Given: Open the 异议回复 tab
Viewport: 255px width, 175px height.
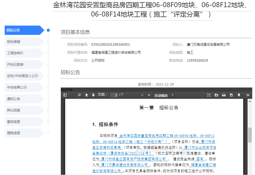Looking at the screenshot, I should (x=24, y=110).
